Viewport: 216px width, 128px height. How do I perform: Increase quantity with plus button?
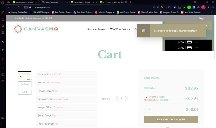click(126, 98)
